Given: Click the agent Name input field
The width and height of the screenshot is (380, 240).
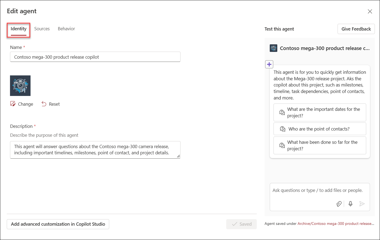Looking at the screenshot, I should point(95,57).
